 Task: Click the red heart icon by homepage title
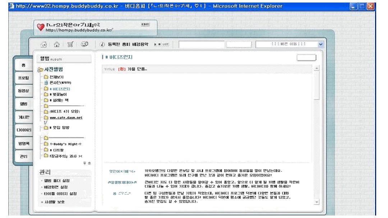click(x=41, y=27)
